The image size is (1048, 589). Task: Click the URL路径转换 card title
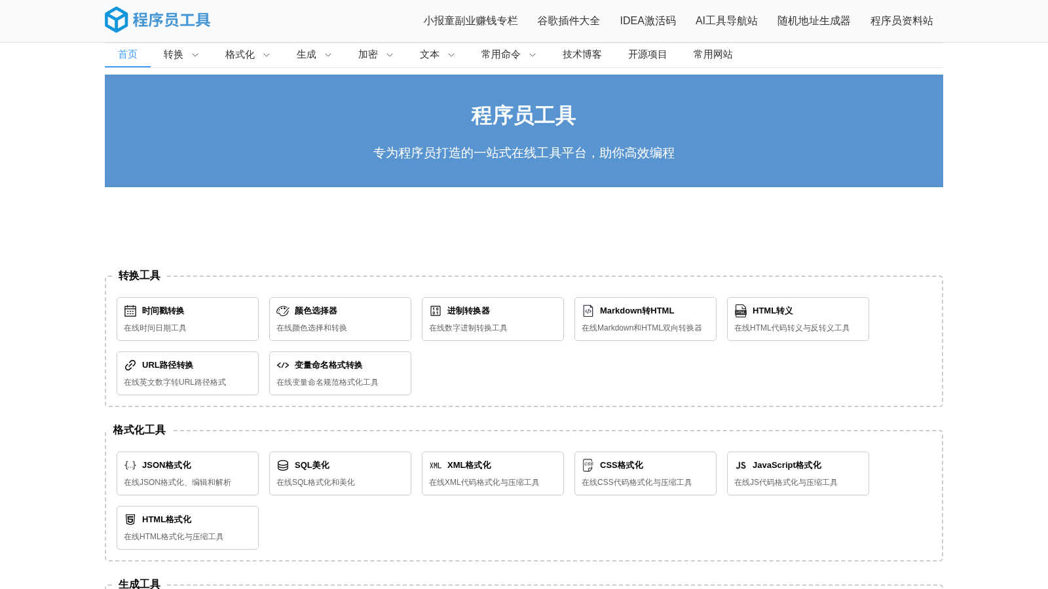point(168,365)
